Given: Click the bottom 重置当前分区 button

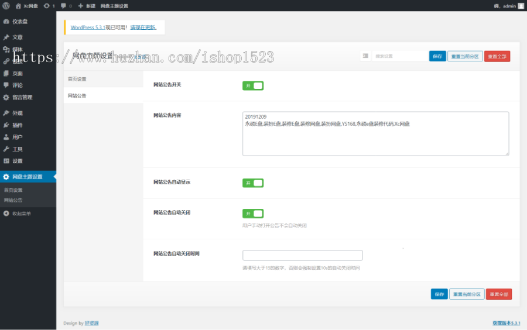Looking at the screenshot, I should (x=467, y=294).
